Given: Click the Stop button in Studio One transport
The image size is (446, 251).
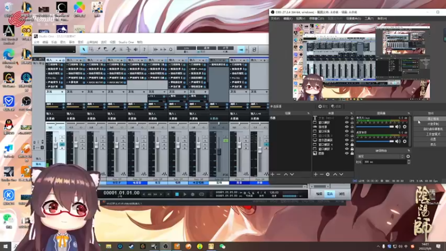Looking at the screenshot, I should tap(177, 194).
